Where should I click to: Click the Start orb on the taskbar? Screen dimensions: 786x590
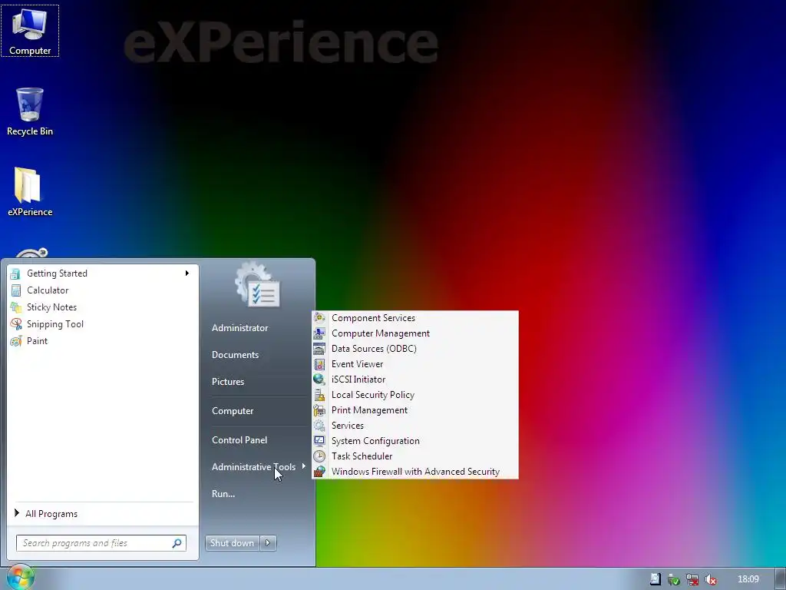click(x=19, y=578)
